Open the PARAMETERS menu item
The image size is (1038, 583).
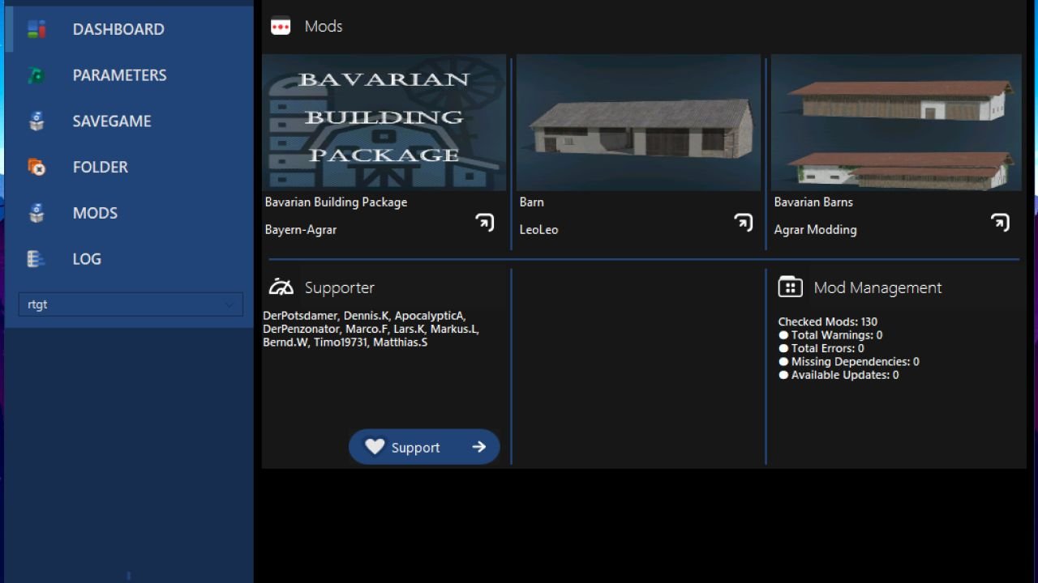119,75
